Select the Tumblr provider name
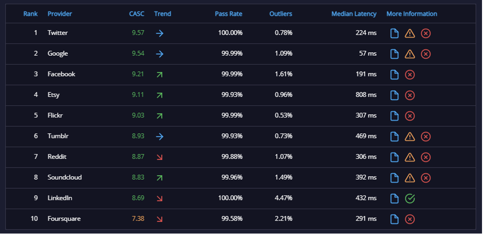The image size is (483, 234). pos(58,136)
